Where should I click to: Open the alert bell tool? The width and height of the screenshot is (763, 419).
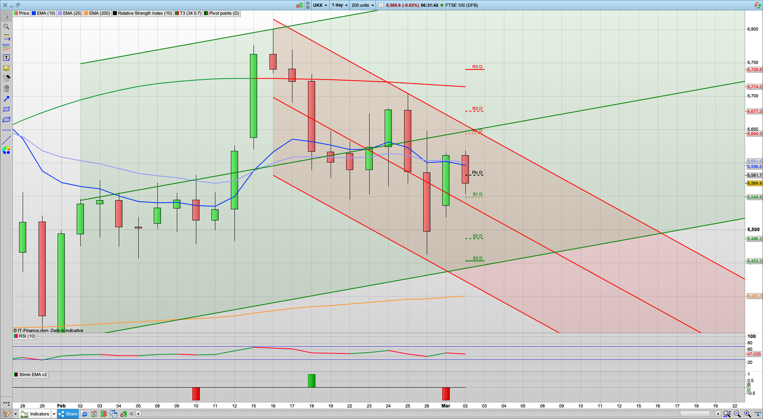pos(6,68)
